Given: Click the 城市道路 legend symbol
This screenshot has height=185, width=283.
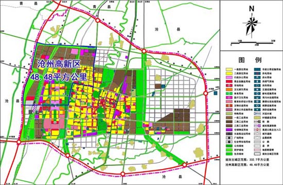Looking at the screenshot, I should click(257, 134).
